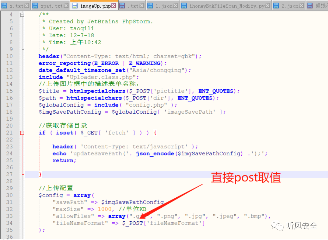Screen dimensions: 328x240
Task: Click the "allowFiles" array key
Action: pos(73,216)
